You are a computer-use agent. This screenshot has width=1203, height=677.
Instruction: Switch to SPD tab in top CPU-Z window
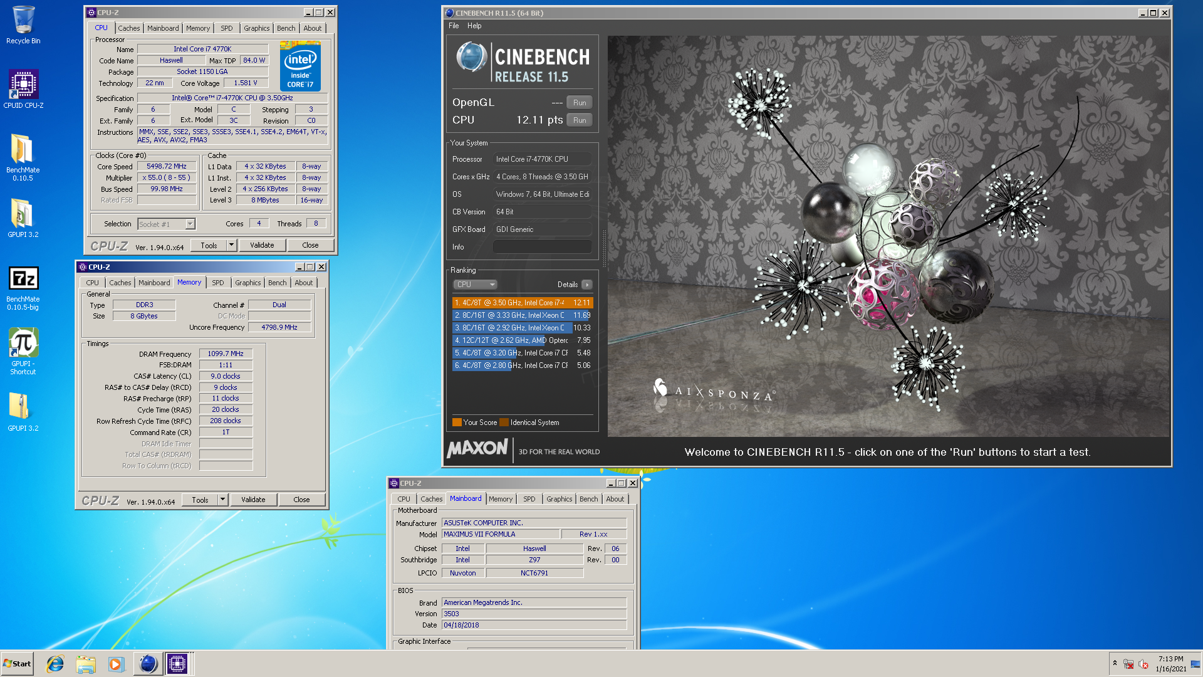227,28
